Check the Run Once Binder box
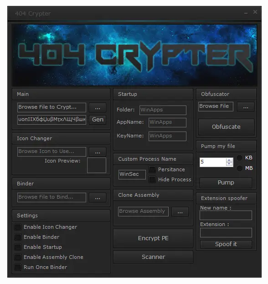 18,267
